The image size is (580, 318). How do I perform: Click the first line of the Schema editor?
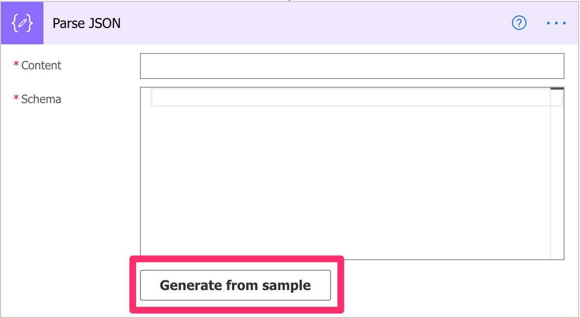tap(350, 98)
